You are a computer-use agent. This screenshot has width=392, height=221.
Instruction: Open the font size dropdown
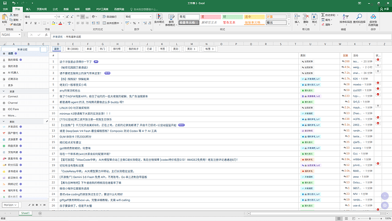click(63, 16)
